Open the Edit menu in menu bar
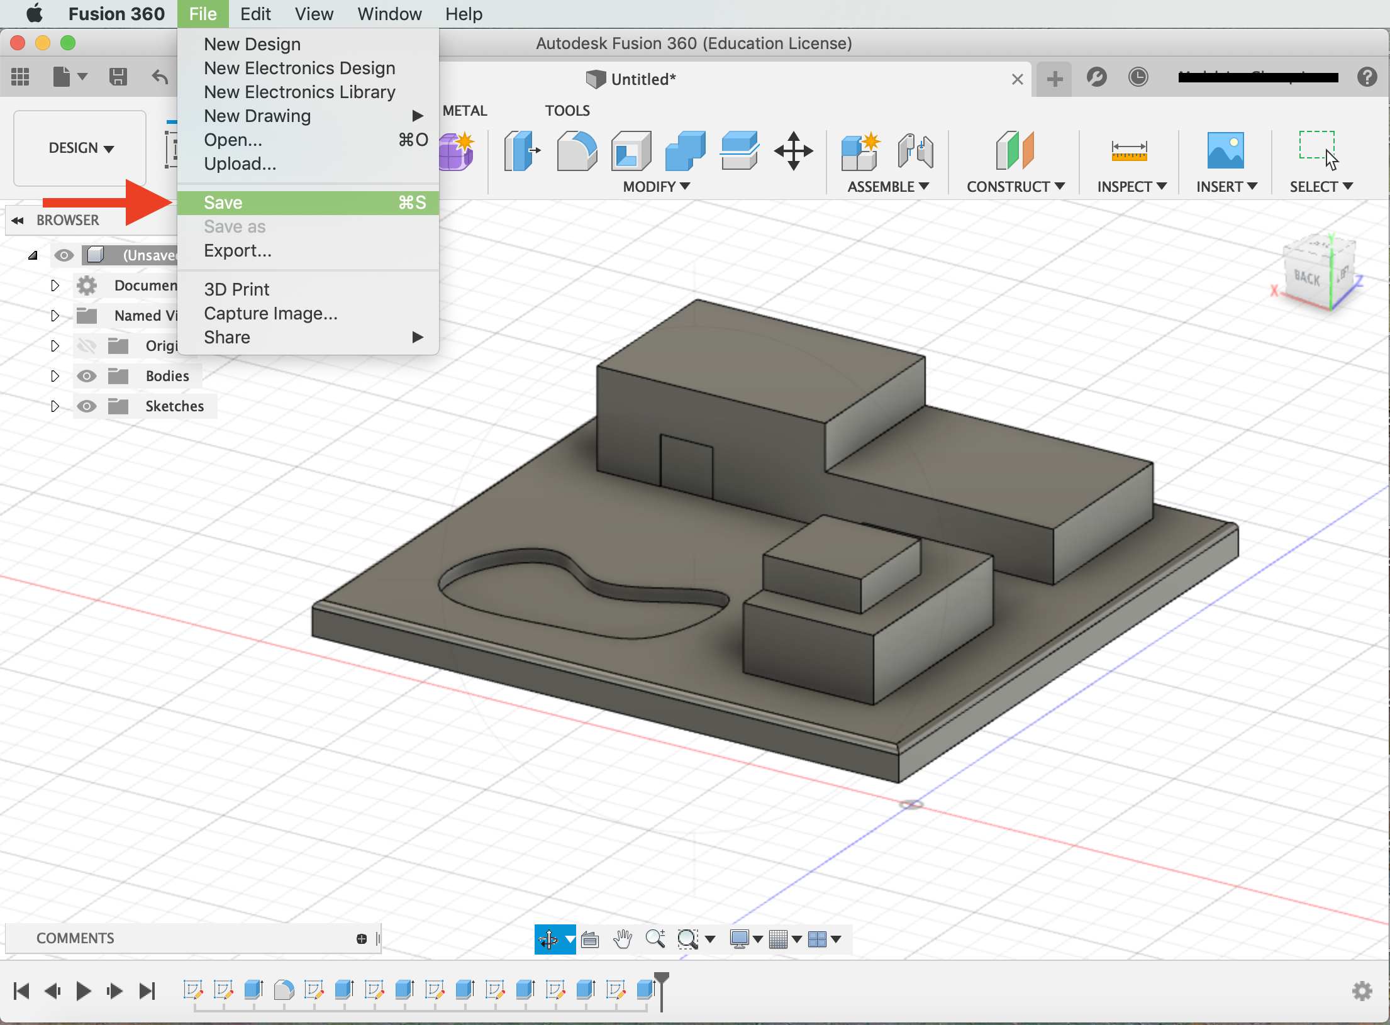This screenshot has height=1025, width=1390. [255, 14]
